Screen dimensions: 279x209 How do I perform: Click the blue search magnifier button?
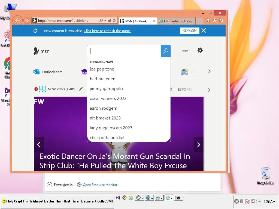(166, 51)
